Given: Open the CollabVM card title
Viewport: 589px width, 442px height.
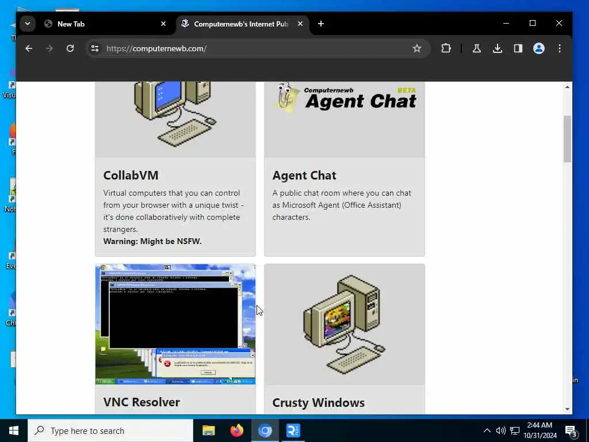Looking at the screenshot, I should coord(131,176).
